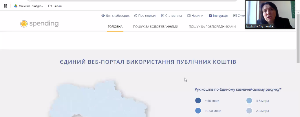
Task: Click the 10-50 млрд color swatch
Action: 198,111
